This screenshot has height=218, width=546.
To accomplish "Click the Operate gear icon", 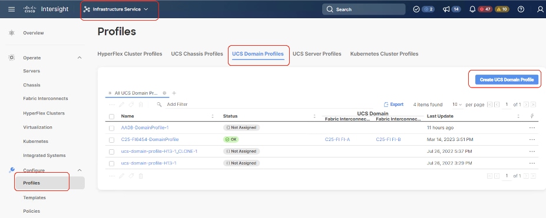I will (x=12, y=58).
